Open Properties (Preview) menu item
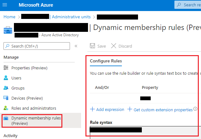This screenshot has height=139, width=201. point(29,68)
